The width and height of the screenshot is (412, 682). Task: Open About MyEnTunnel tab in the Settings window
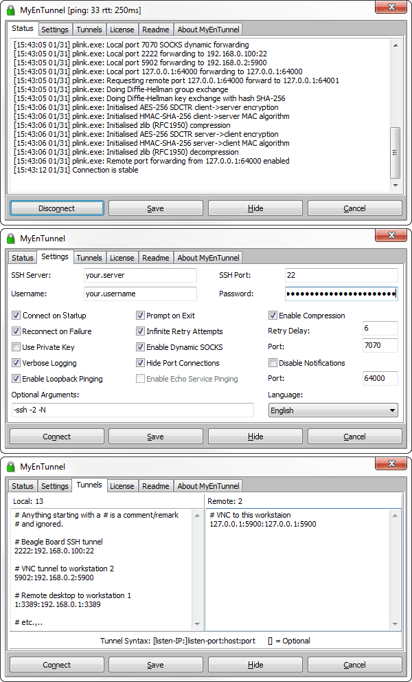208,258
